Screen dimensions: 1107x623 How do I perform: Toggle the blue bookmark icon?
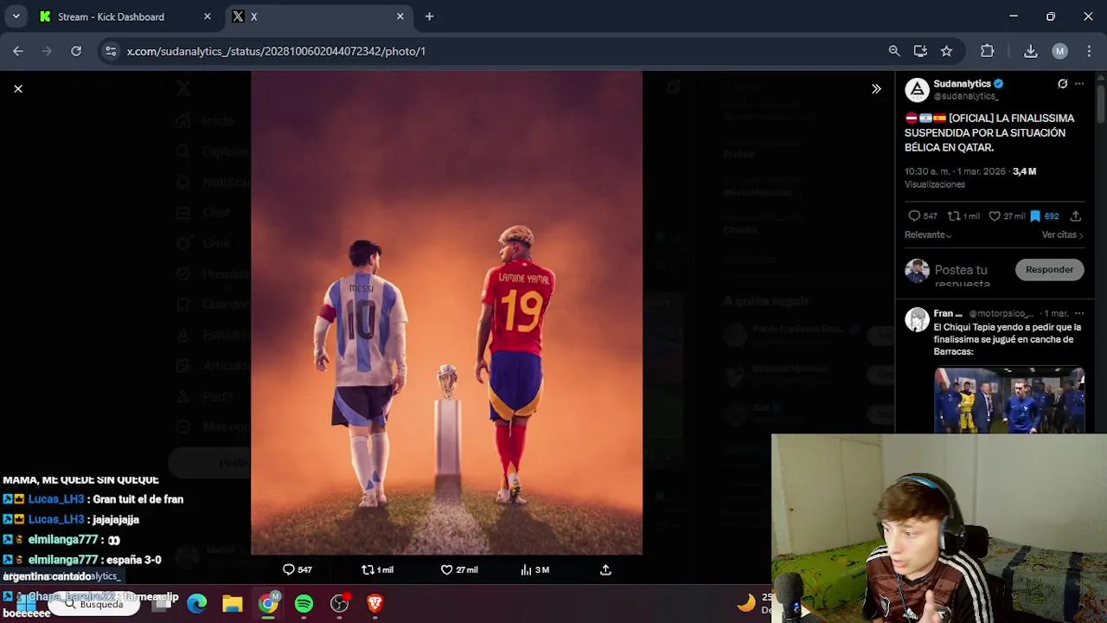pyautogui.click(x=1034, y=216)
